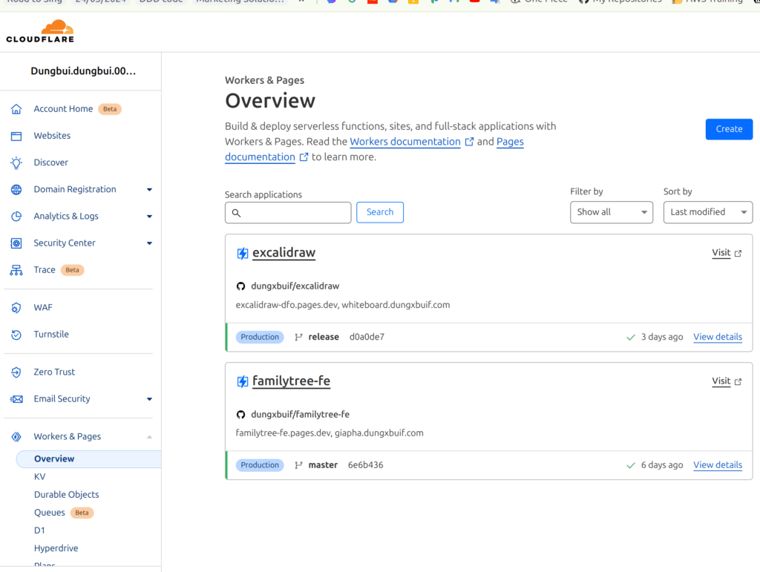Expand the Domain Registration submenu arrow

pyautogui.click(x=149, y=189)
